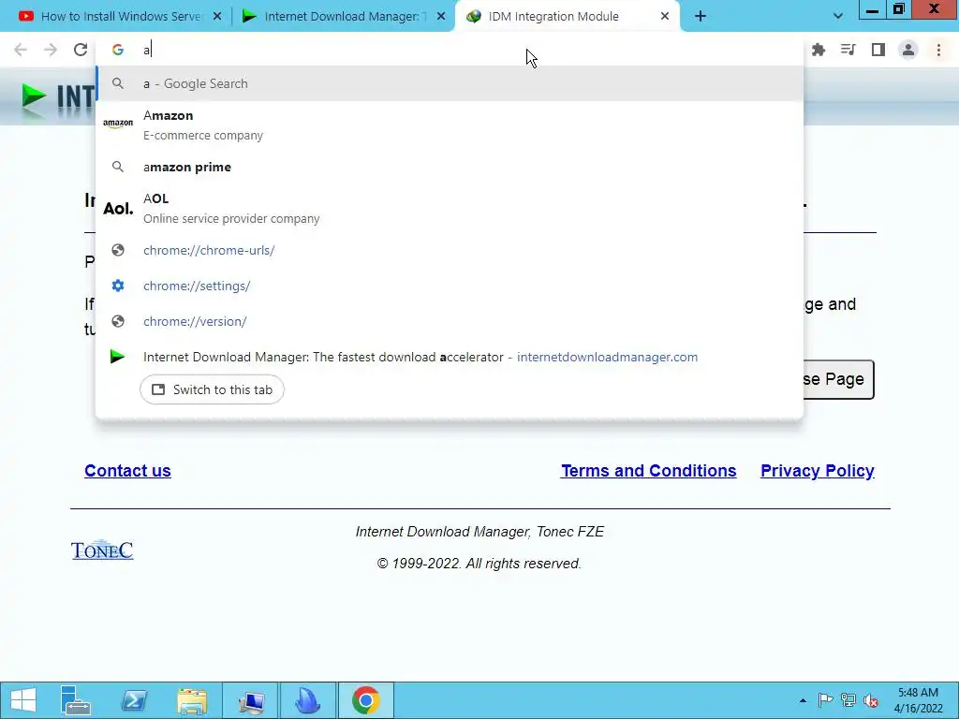Go forward to next page
This screenshot has width=959, height=719.
coord(51,50)
